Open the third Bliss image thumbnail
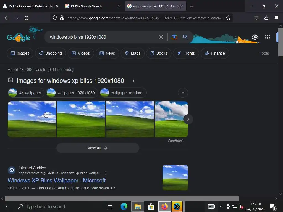 pos(130,119)
